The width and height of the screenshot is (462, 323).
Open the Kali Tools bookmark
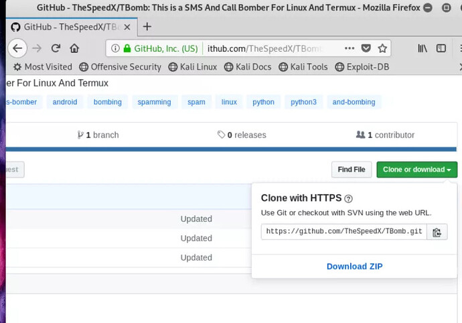coord(303,67)
